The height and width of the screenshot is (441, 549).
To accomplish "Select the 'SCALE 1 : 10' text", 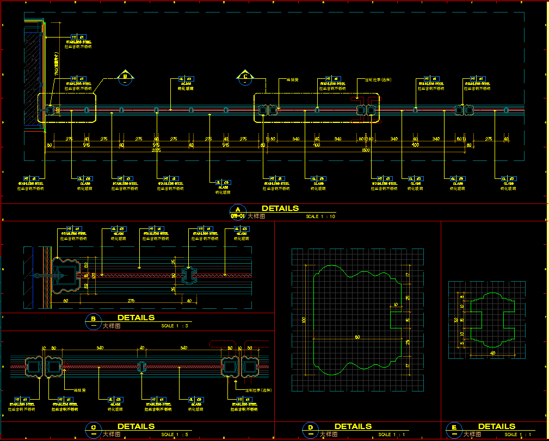I will pos(320,216).
